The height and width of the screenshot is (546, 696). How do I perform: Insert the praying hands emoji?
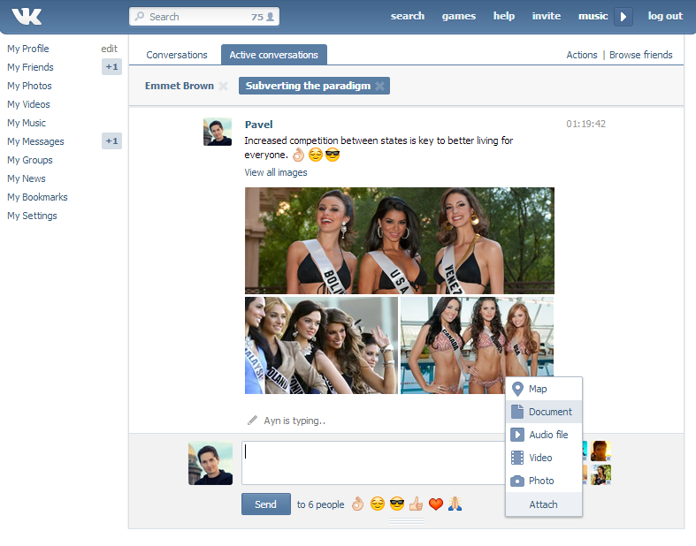(x=455, y=504)
